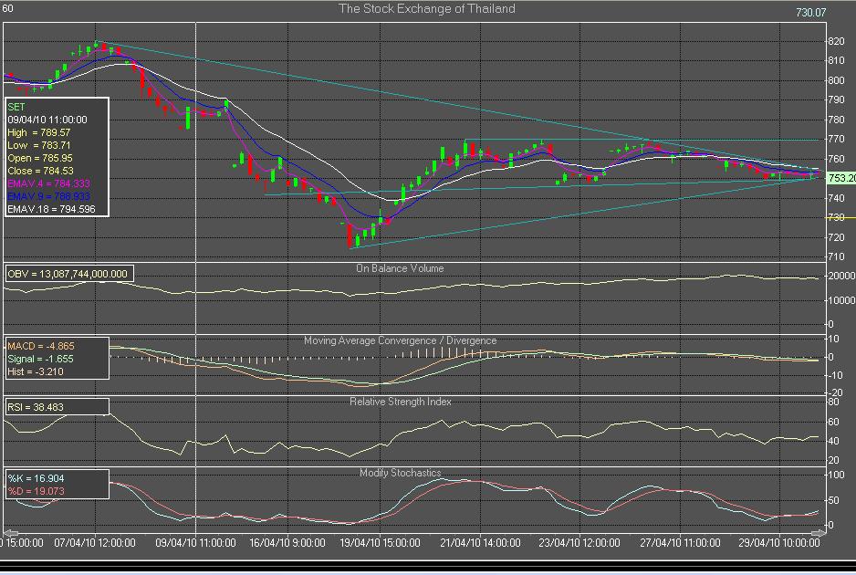Click the -10 label on the MACD axis
Image resolution: width=856 pixels, height=575 pixels.
835,375
